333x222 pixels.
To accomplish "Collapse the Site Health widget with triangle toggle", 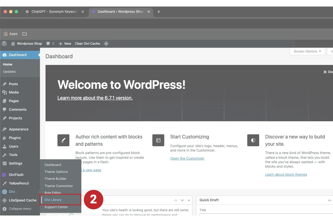I will pos(189,200).
